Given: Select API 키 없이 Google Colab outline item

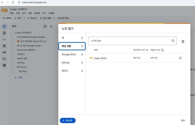Looking at the screenshot, I should (x=30, y=46).
